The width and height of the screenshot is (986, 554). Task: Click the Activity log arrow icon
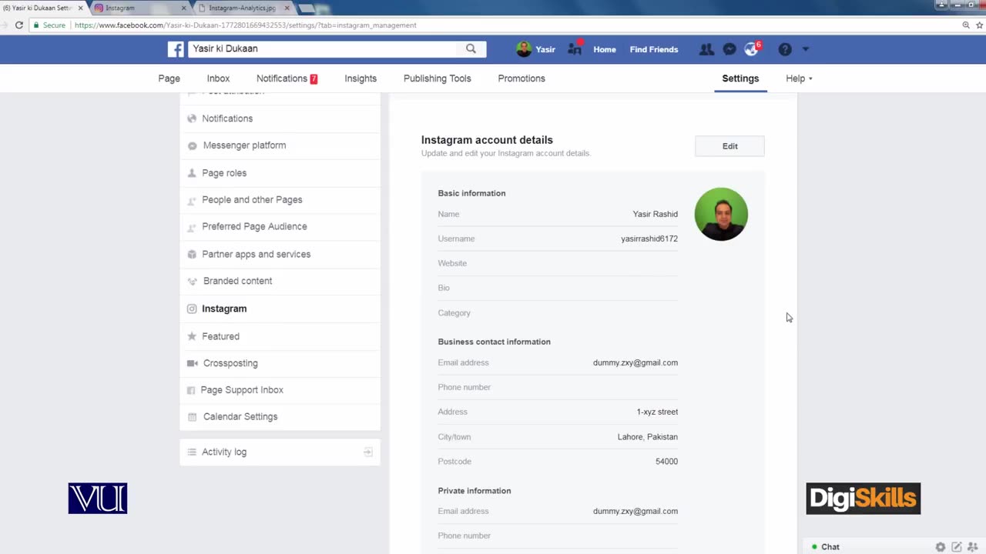point(368,452)
